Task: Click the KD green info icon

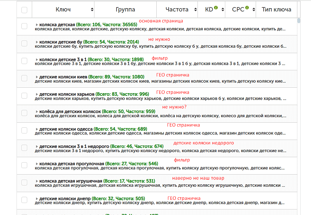Action: pos(216,7)
